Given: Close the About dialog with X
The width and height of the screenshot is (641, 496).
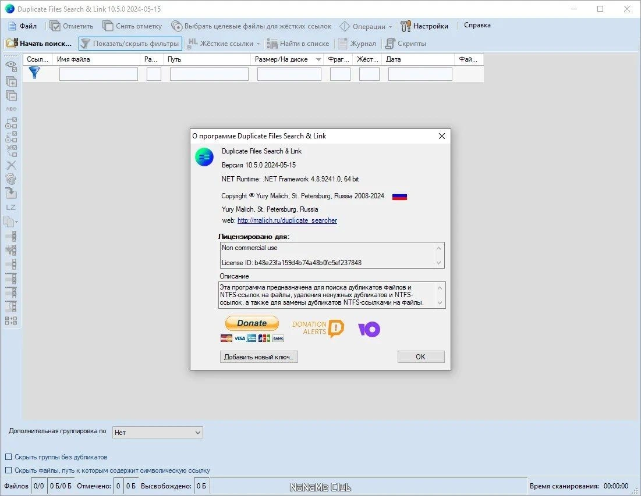Looking at the screenshot, I should 441,136.
